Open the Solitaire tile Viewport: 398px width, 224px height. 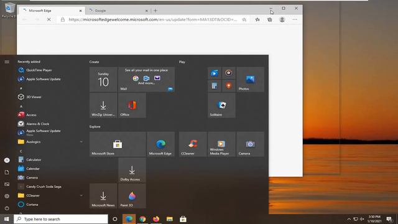[x=221, y=105]
